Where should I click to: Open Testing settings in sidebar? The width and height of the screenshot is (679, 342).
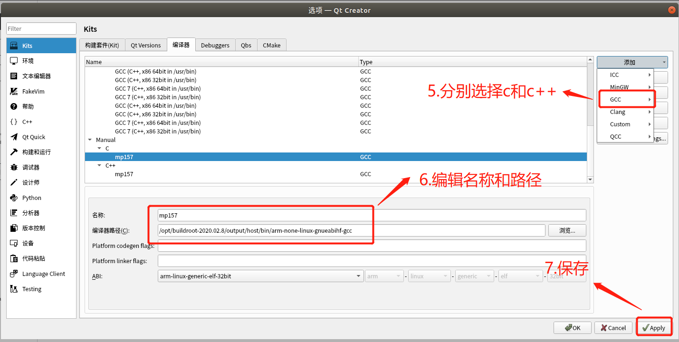(30, 289)
